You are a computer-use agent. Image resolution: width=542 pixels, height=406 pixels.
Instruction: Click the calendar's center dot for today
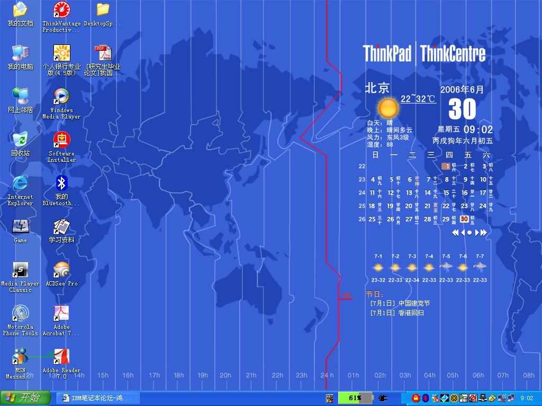pos(469,233)
